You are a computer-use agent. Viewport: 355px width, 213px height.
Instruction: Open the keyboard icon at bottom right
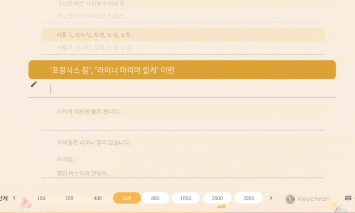348,198
